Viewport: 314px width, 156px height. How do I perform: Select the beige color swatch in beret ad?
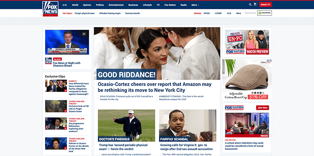[263, 93]
